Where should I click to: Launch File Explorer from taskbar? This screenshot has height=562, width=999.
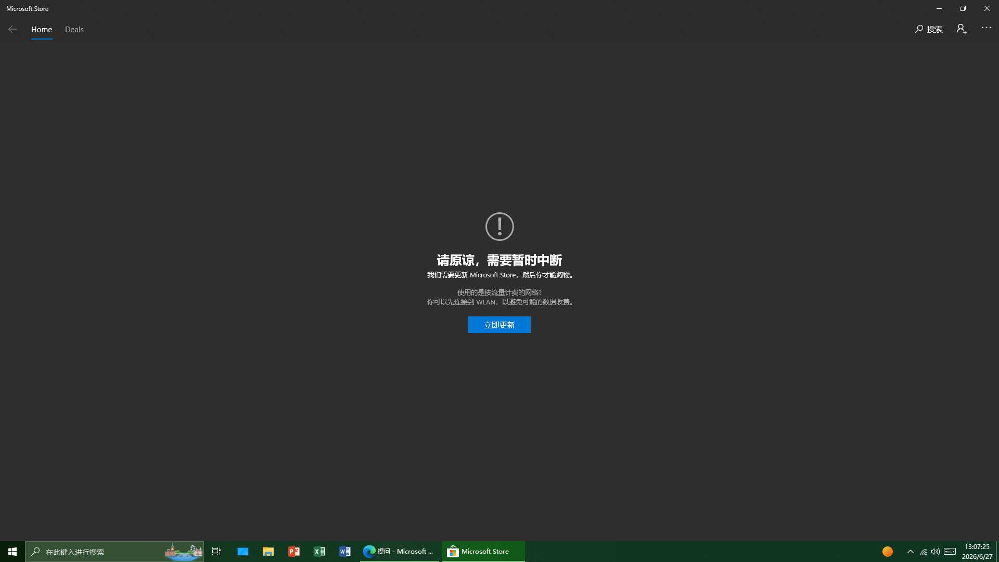tap(268, 552)
